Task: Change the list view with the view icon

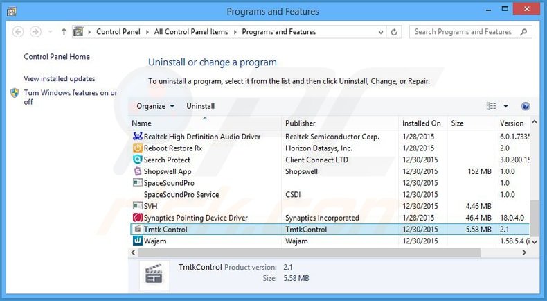Action: (491, 106)
